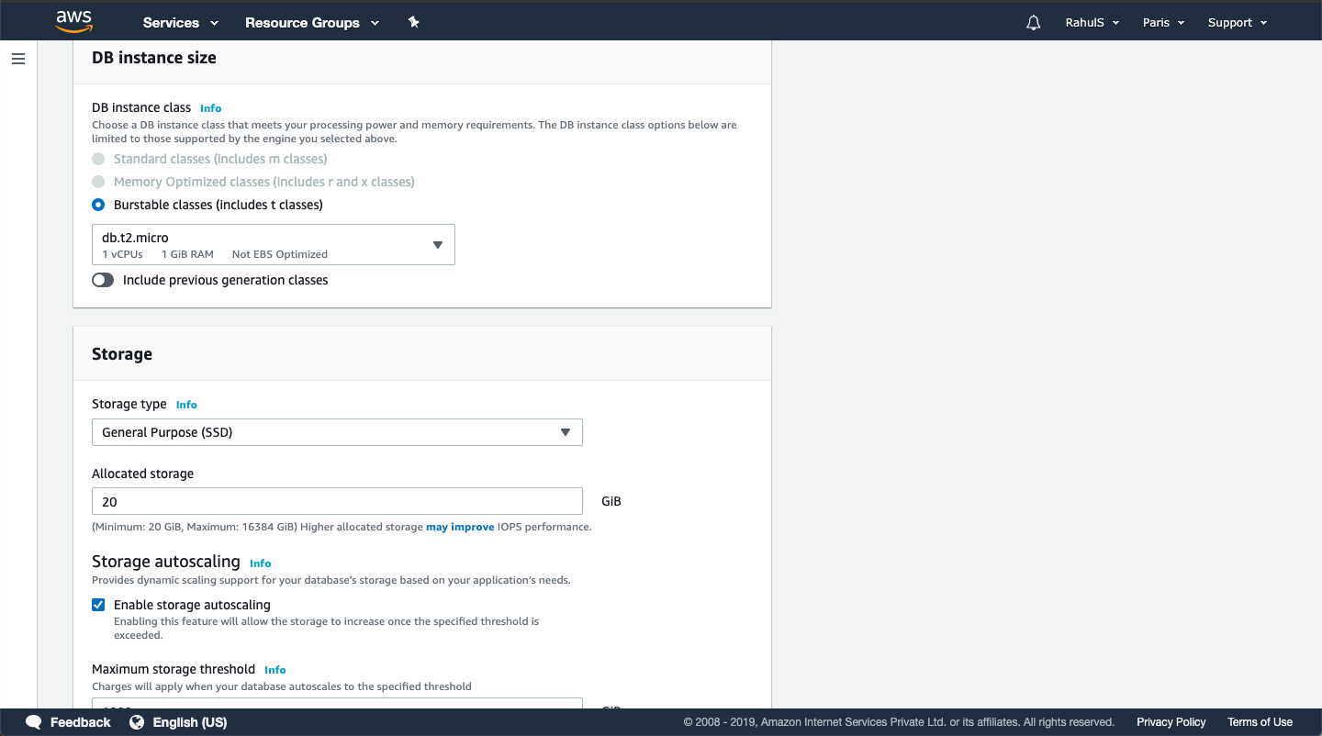This screenshot has height=736, width=1322.
Task: Open the notifications bell icon
Action: (x=1033, y=22)
